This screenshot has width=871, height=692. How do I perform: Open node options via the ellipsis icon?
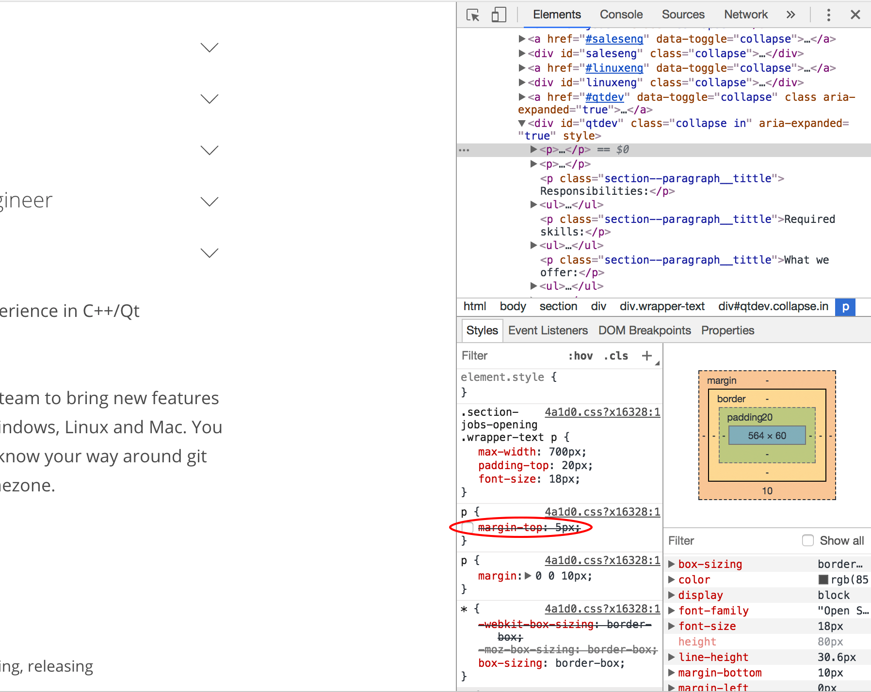[464, 150]
